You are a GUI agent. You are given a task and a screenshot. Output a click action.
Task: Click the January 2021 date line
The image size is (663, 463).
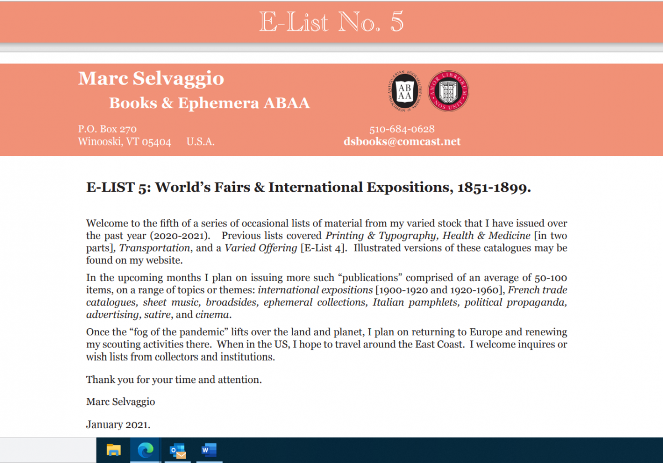[118, 425]
